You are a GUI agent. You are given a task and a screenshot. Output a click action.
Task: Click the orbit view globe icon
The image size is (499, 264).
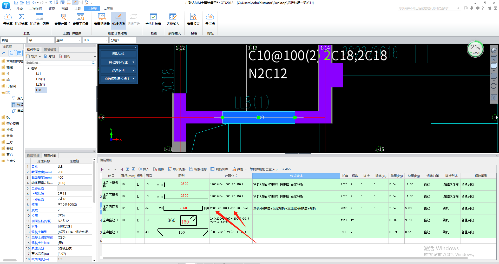(494, 50)
